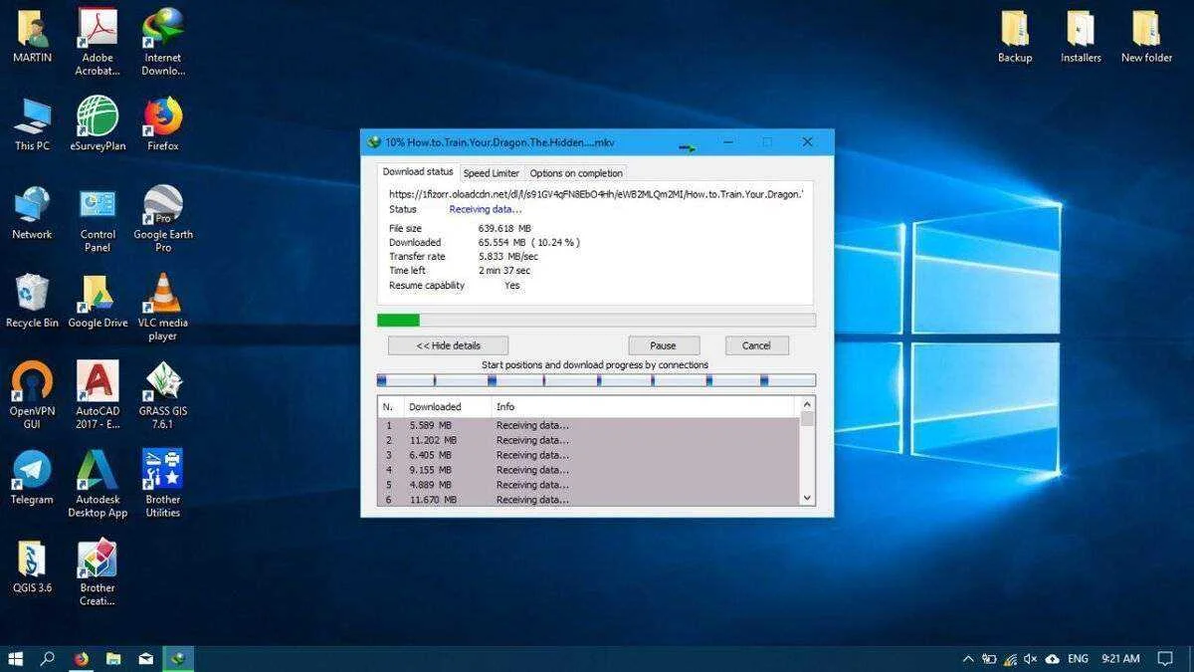Select connection row with 11.202 MB
The image size is (1194, 672).
click(x=589, y=440)
